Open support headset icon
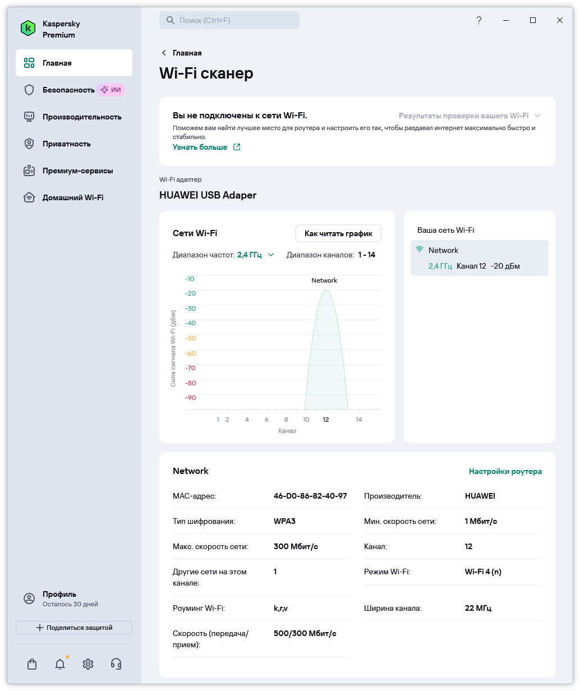 (116, 664)
